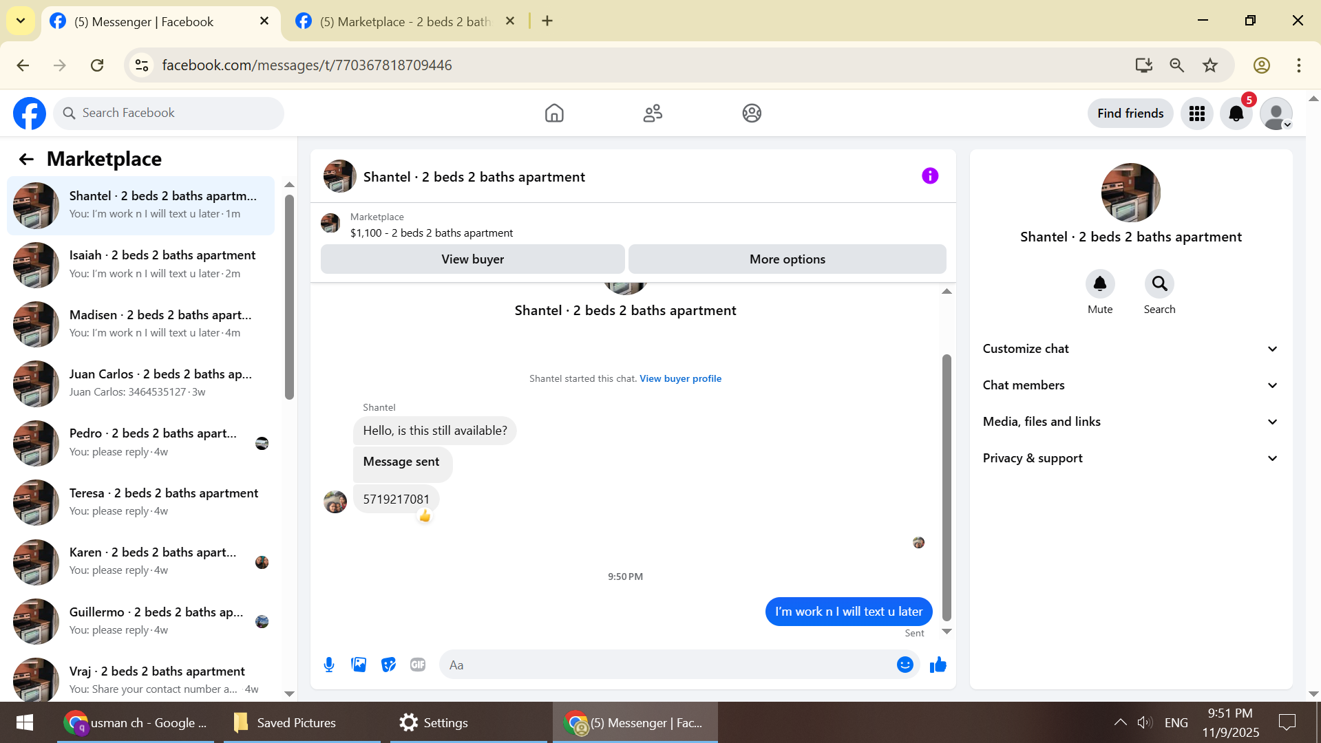The height and width of the screenshot is (743, 1321).
Task: Mute the Shantel conversation
Action: [1100, 284]
